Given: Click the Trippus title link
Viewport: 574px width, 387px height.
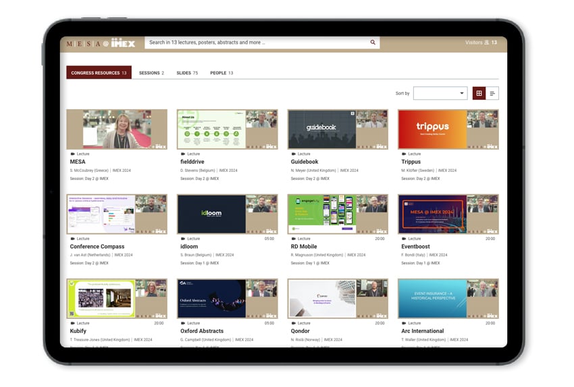Looking at the screenshot, I should pos(411,162).
